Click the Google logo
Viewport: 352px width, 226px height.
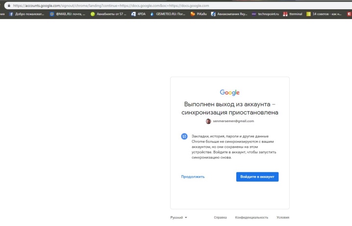tap(229, 92)
